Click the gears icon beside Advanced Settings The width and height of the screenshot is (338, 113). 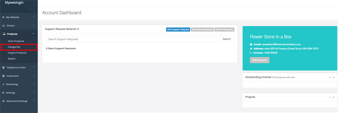click(3, 101)
